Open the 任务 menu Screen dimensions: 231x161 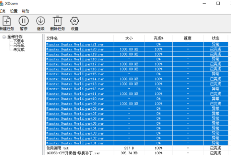pos(3,11)
